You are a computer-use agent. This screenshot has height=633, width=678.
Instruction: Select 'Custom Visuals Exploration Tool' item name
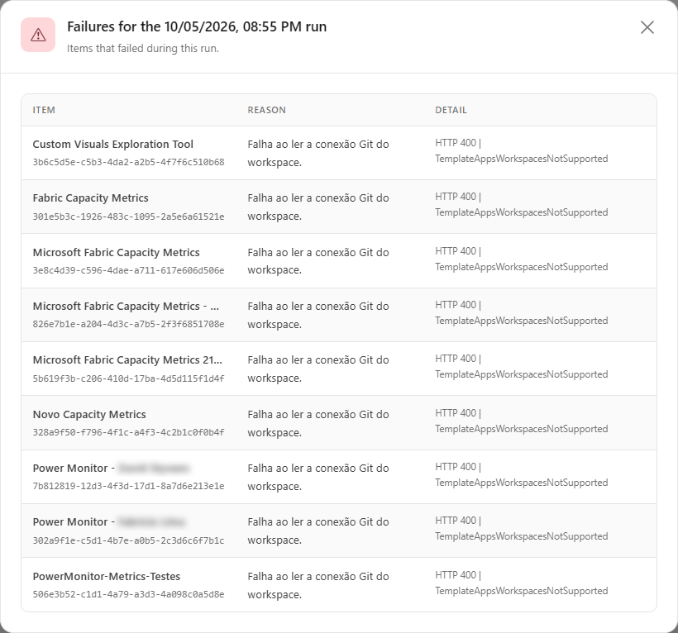tap(112, 145)
